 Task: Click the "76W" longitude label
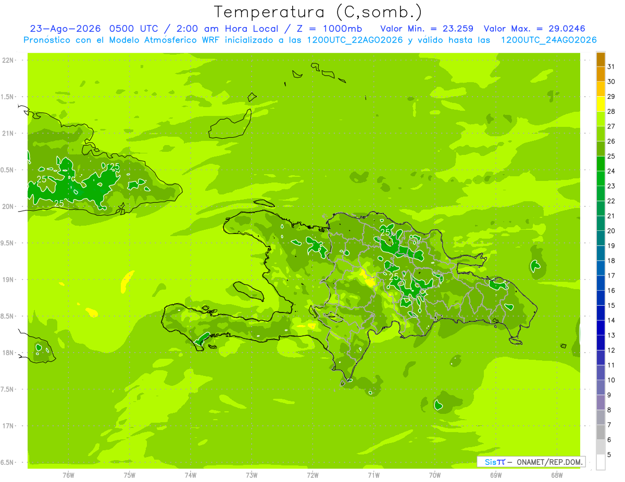69,475
